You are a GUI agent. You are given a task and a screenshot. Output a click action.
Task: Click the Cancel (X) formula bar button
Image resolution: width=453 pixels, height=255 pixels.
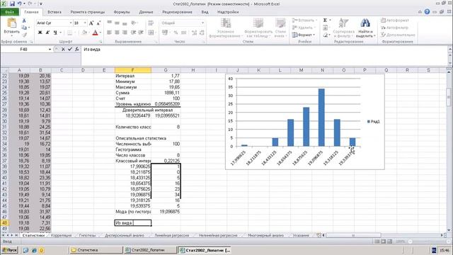click(63, 50)
